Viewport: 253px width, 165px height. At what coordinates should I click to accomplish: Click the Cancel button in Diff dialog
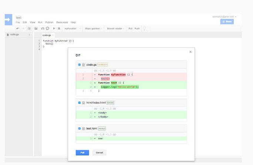(99, 152)
